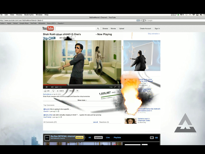Pause the video with the pause button
Image resolution: width=205 pixels, height=154 pixels.
(46, 87)
